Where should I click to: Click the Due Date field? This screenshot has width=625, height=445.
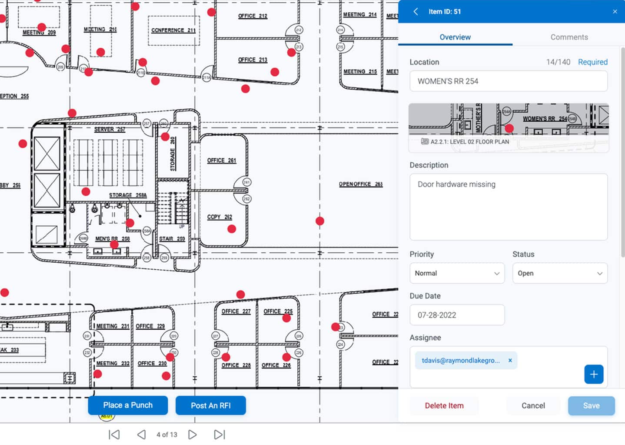click(x=457, y=315)
